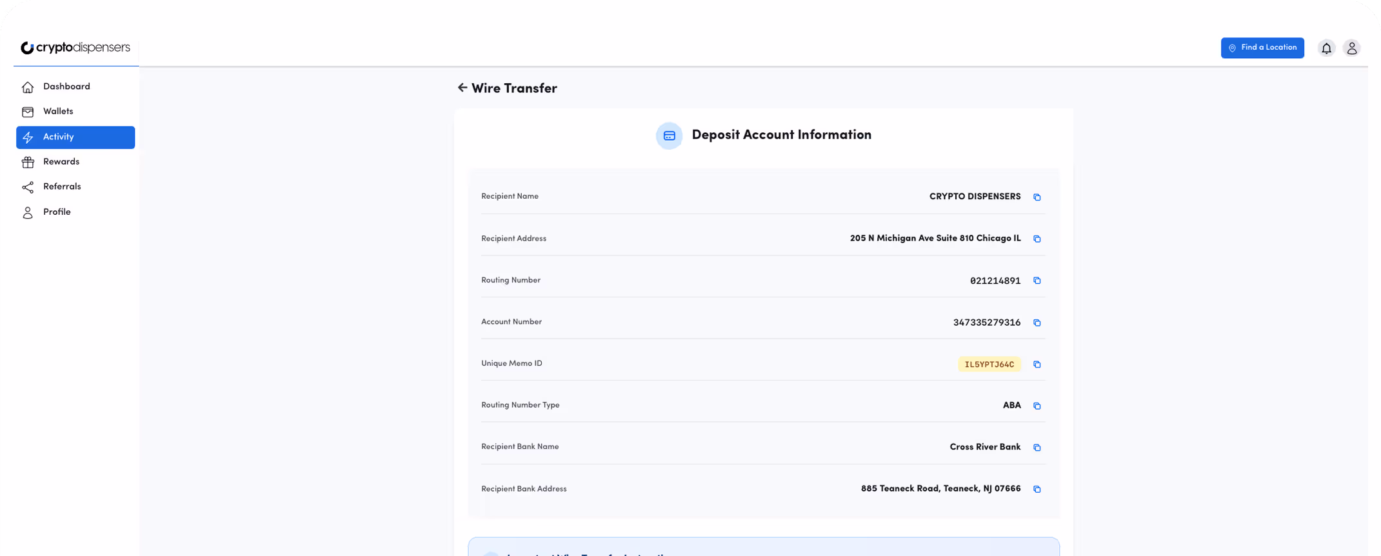This screenshot has height=556, width=1381.
Task: Click the Find a Location button
Action: tap(1262, 48)
